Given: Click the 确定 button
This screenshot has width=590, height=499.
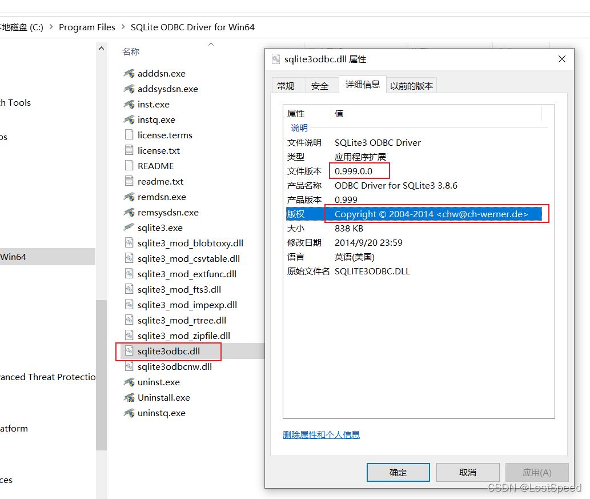Looking at the screenshot, I should (x=398, y=472).
